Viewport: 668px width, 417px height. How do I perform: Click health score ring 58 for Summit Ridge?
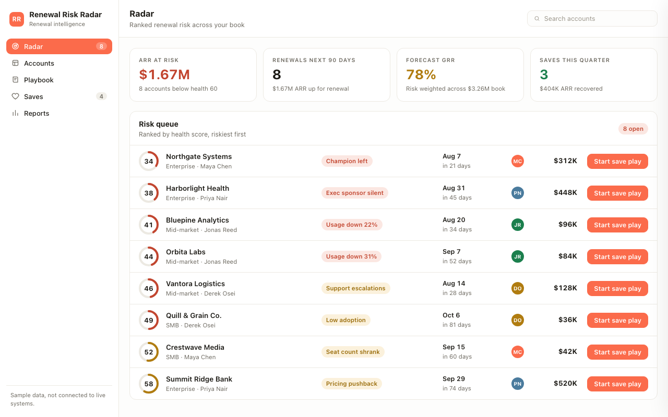[x=149, y=384]
